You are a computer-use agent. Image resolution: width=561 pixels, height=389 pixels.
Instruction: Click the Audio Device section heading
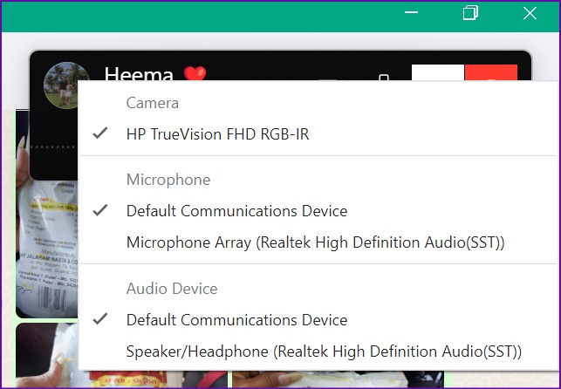[172, 289]
